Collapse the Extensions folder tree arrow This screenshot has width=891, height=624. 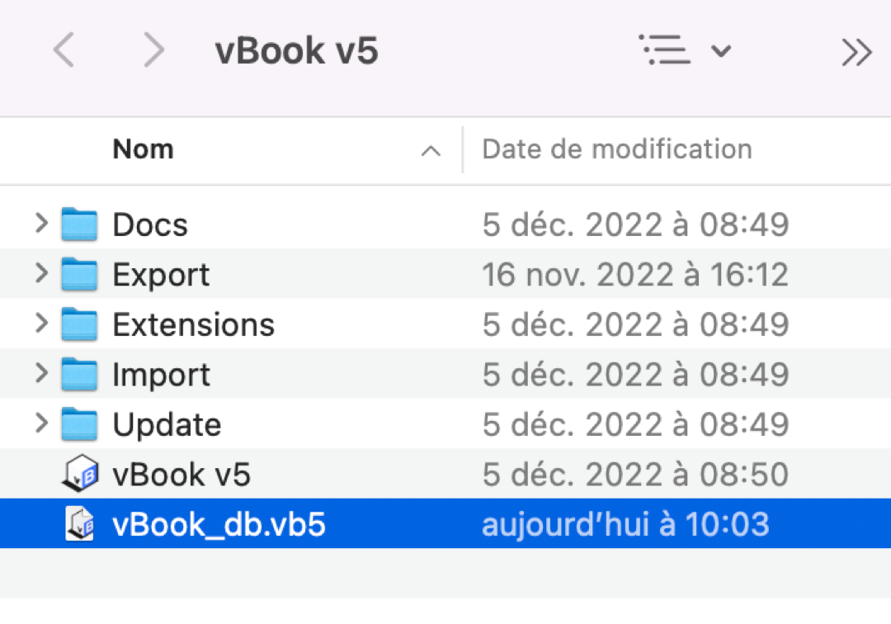40,324
